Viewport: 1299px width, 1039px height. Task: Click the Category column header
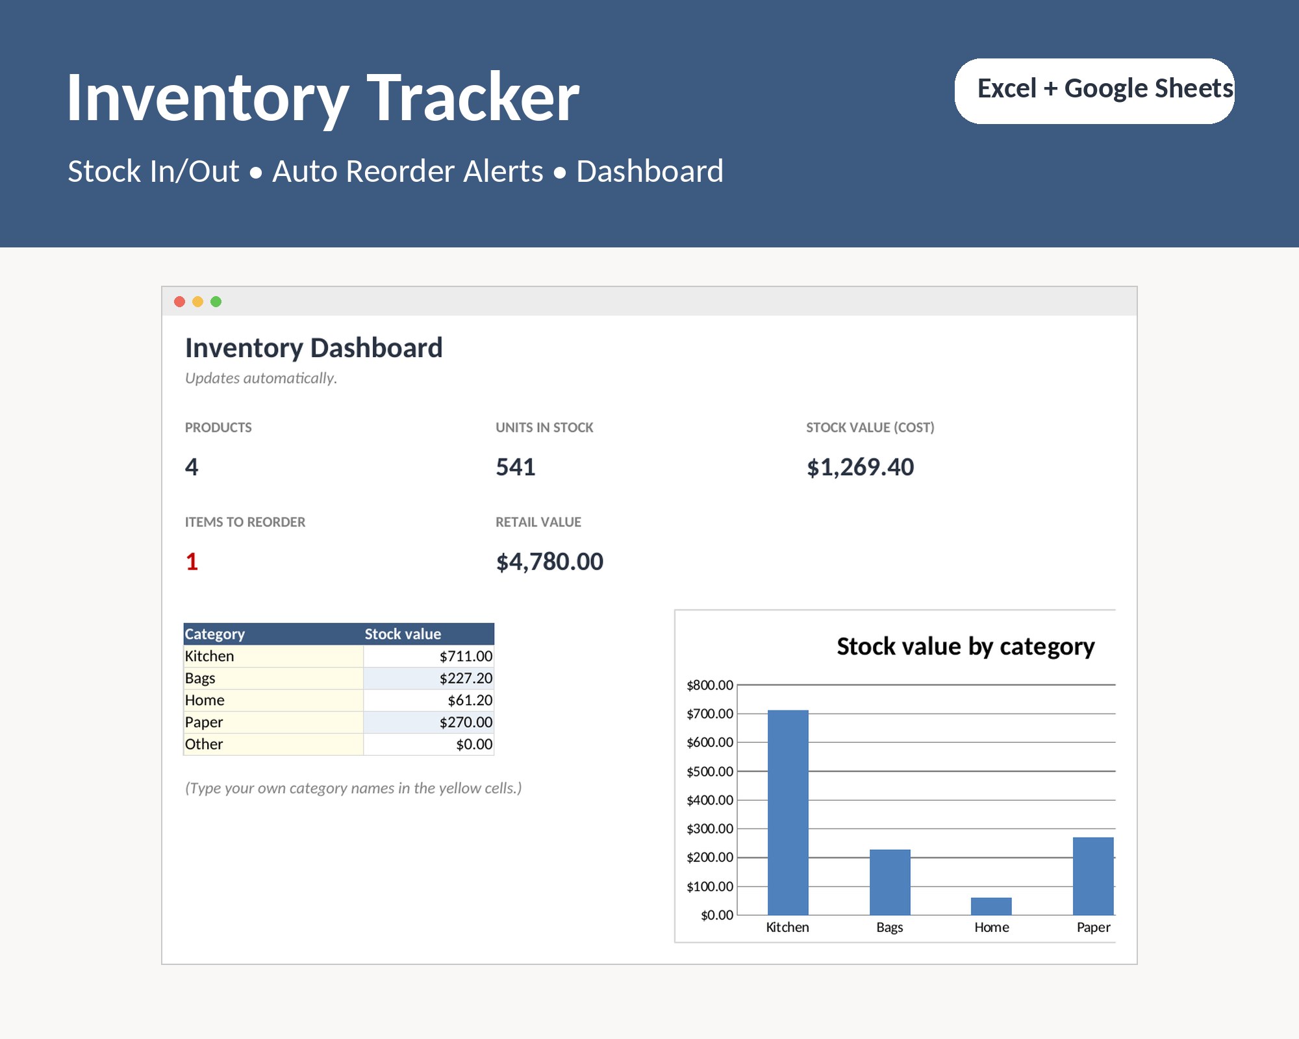[273, 634]
